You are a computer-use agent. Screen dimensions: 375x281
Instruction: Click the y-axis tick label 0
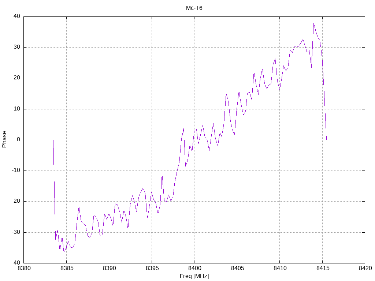[18, 140]
